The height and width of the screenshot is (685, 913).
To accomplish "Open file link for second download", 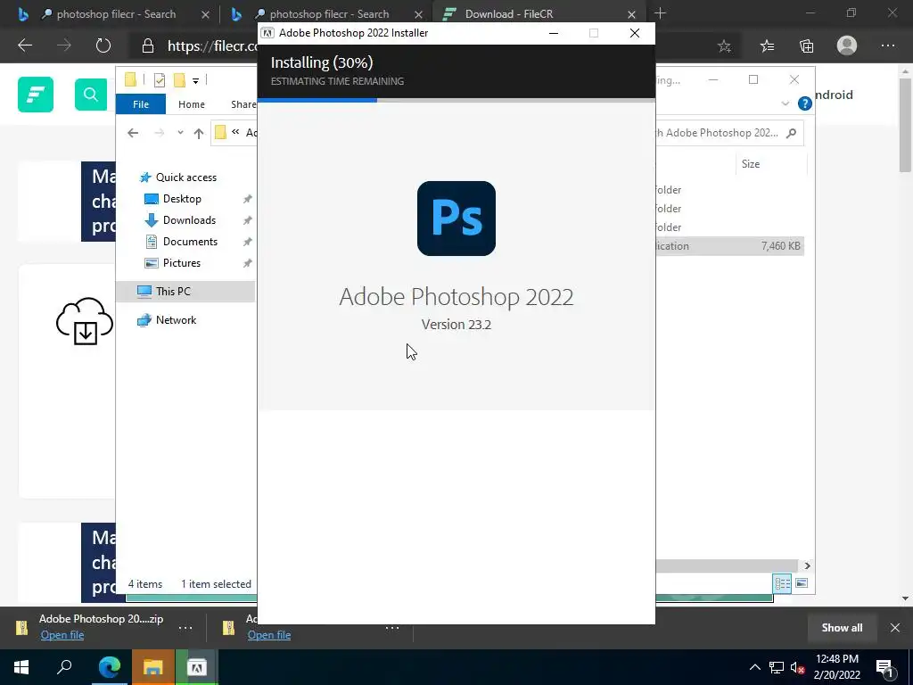I will pos(269,635).
